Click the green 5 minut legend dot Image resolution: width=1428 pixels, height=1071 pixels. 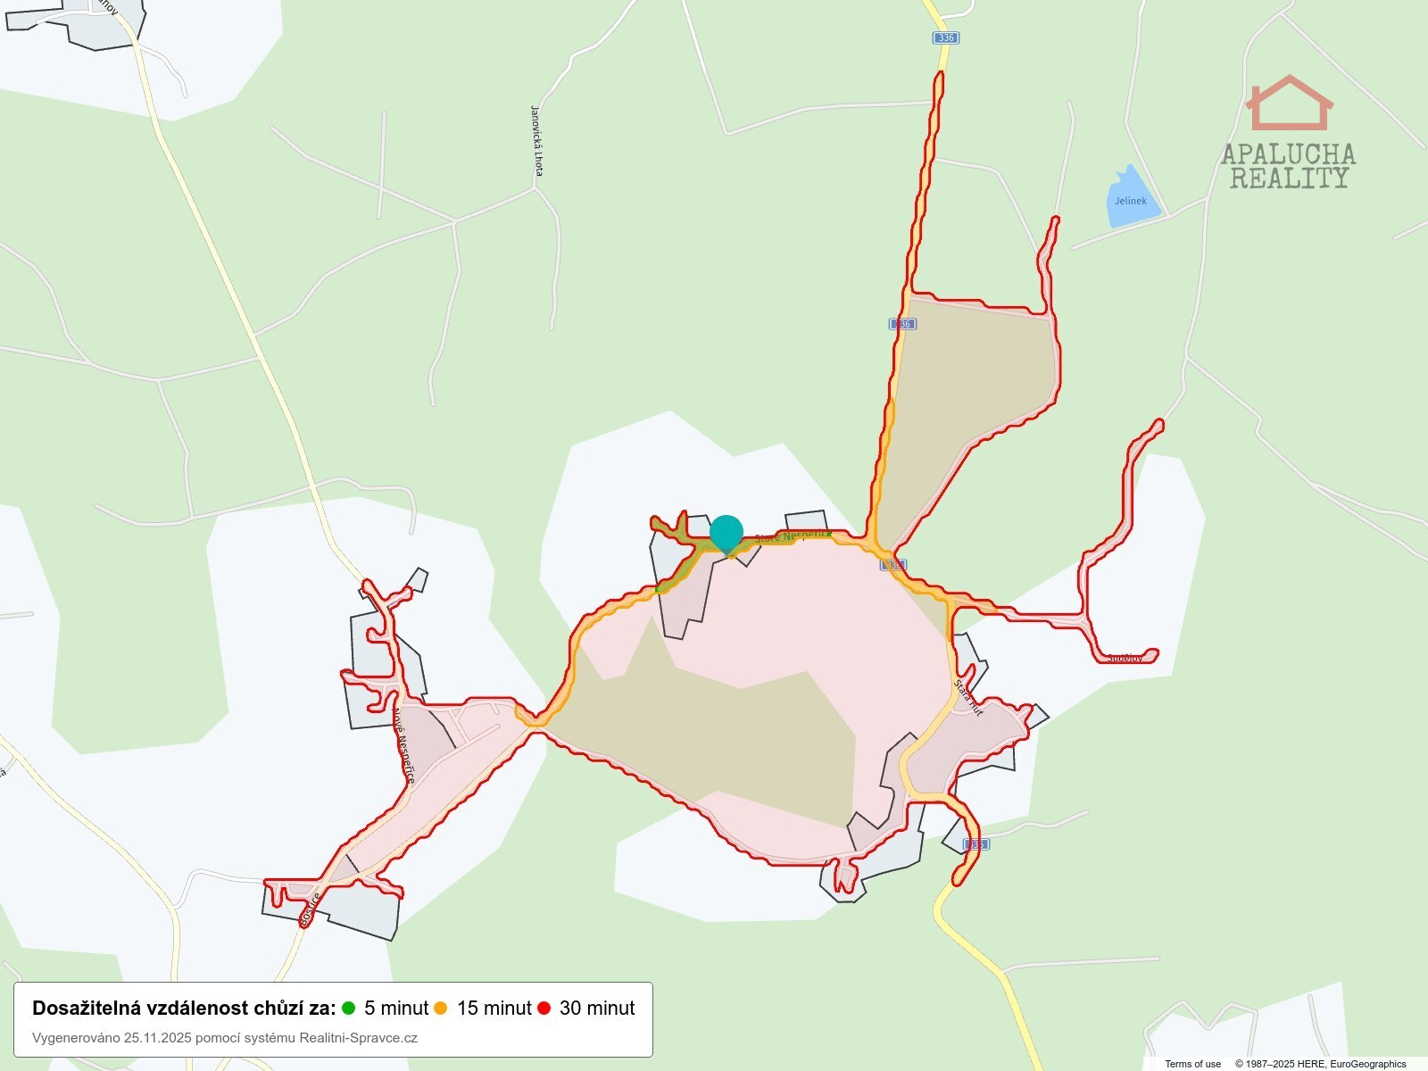[348, 1009]
